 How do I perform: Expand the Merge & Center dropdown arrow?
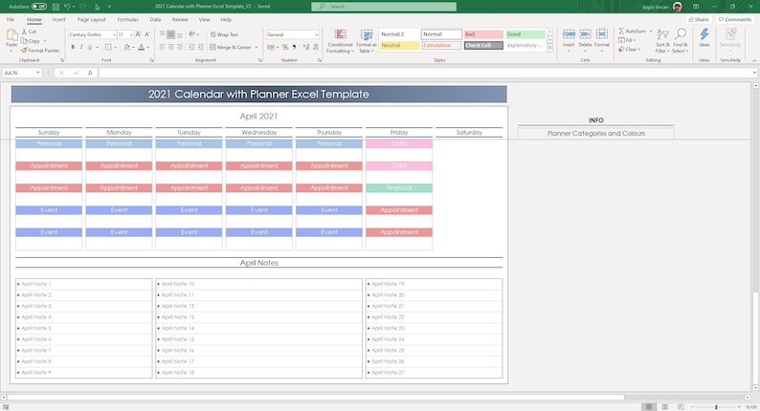click(x=257, y=48)
